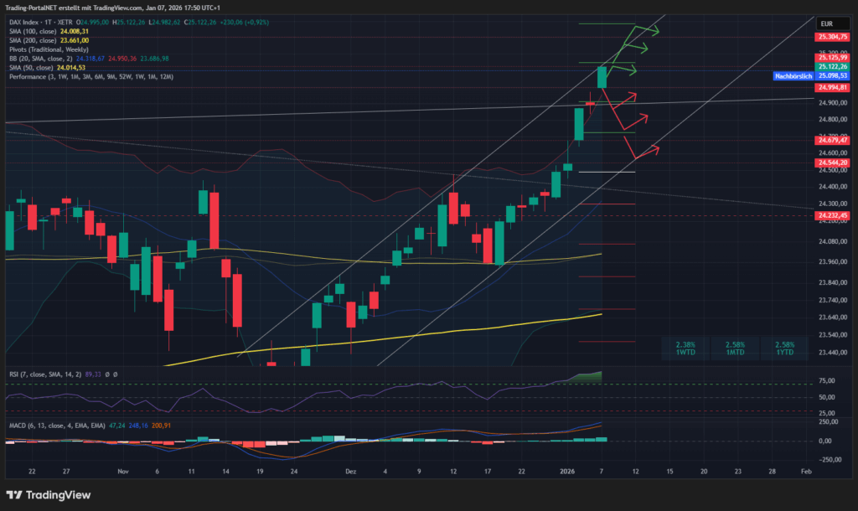
Task: Click the green 25.122,26 current price tag
Action: 833,66
